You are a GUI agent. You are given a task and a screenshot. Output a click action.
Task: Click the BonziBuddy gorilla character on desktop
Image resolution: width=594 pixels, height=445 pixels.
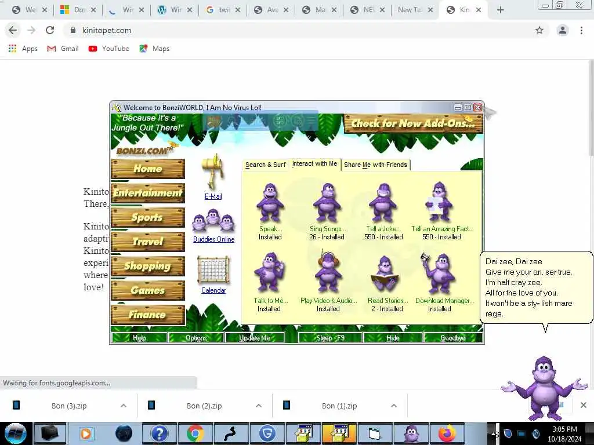pyautogui.click(x=544, y=388)
